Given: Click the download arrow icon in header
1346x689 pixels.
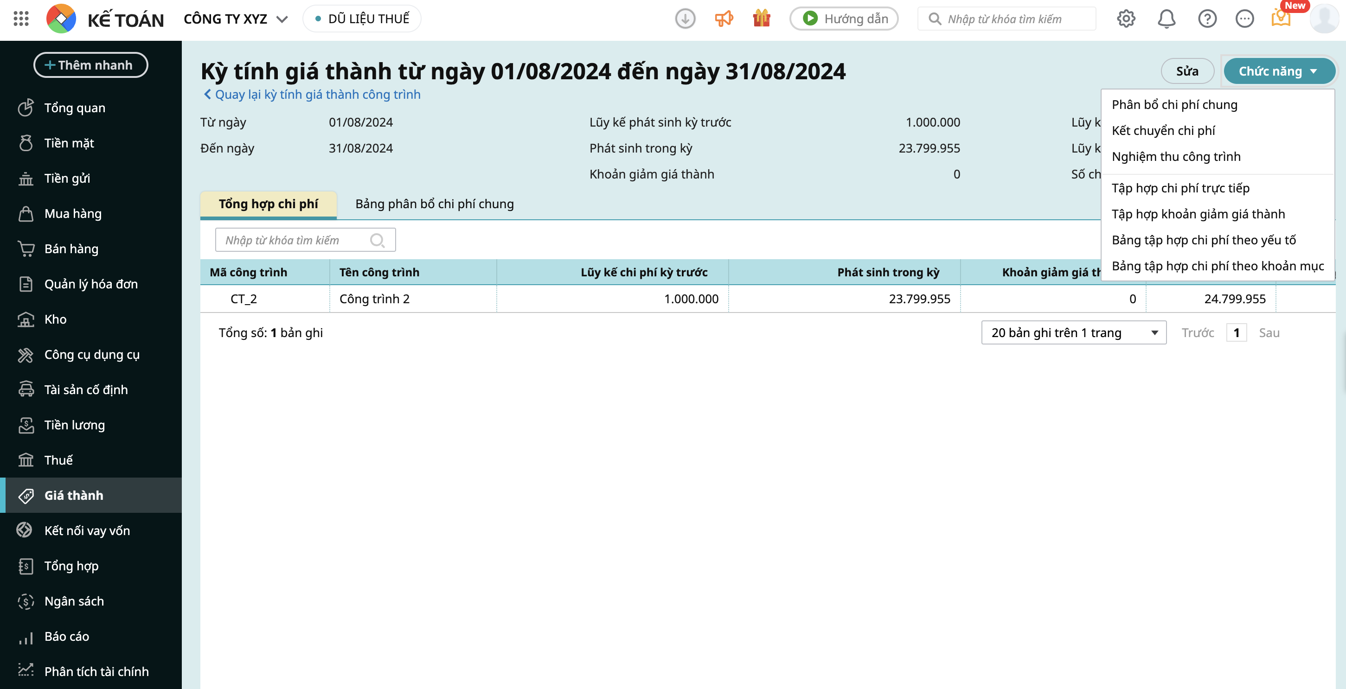Looking at the screenshot, I should pyautogui.click(x=685, y=19).
